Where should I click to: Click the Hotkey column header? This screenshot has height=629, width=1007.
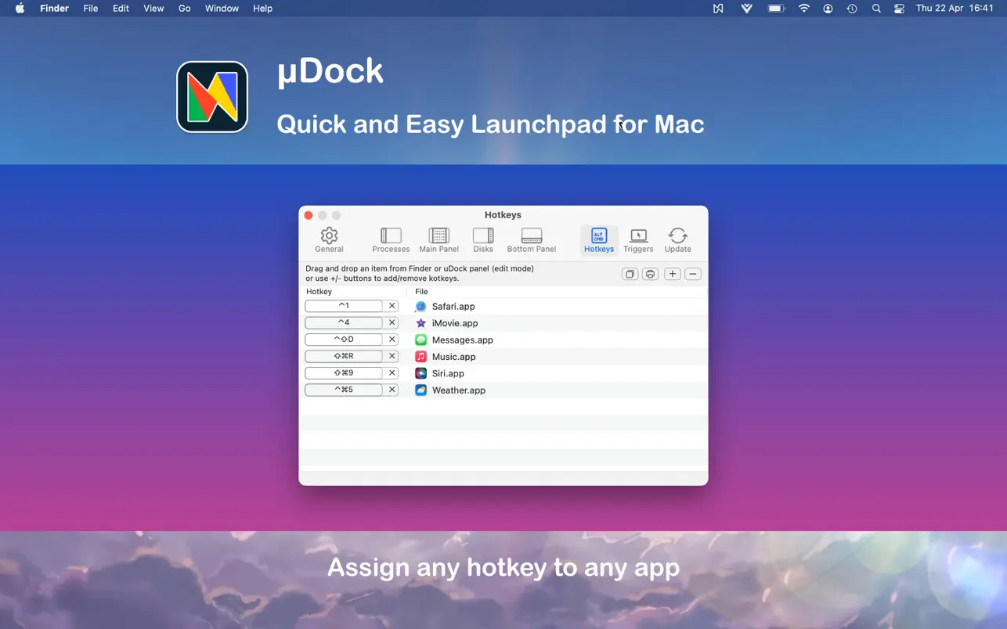tap(319, 292)
